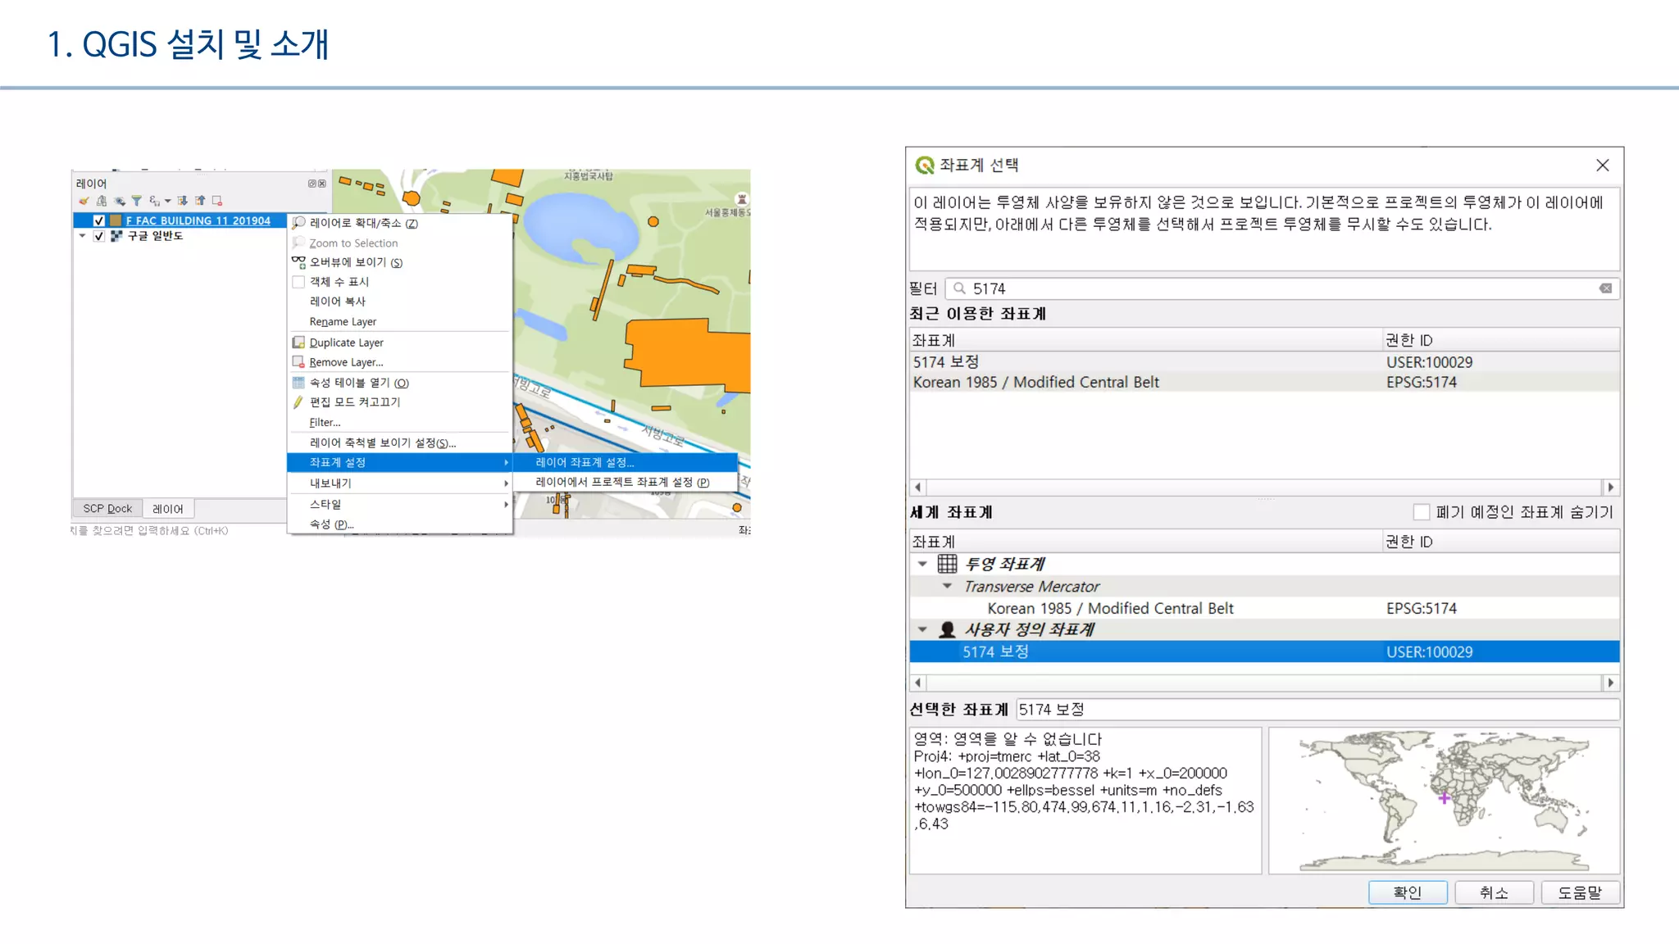Open help with the 도움말 button
The image size is (1679, 944).
[1580, 892]
